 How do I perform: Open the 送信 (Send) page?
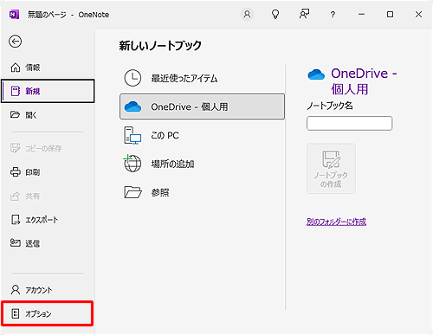(x=48, y=243)
